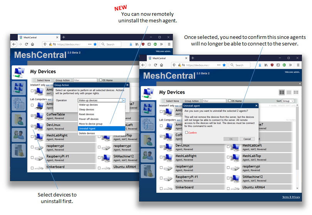The height and width of the screenshot is (215, 312).
Task: Switch to list view icon in right window
Action: click(289, 92)
